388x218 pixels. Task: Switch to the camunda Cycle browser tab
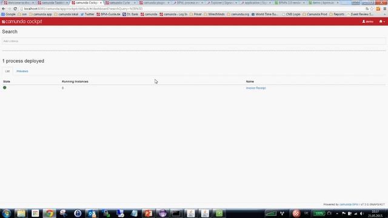(120, 2)
